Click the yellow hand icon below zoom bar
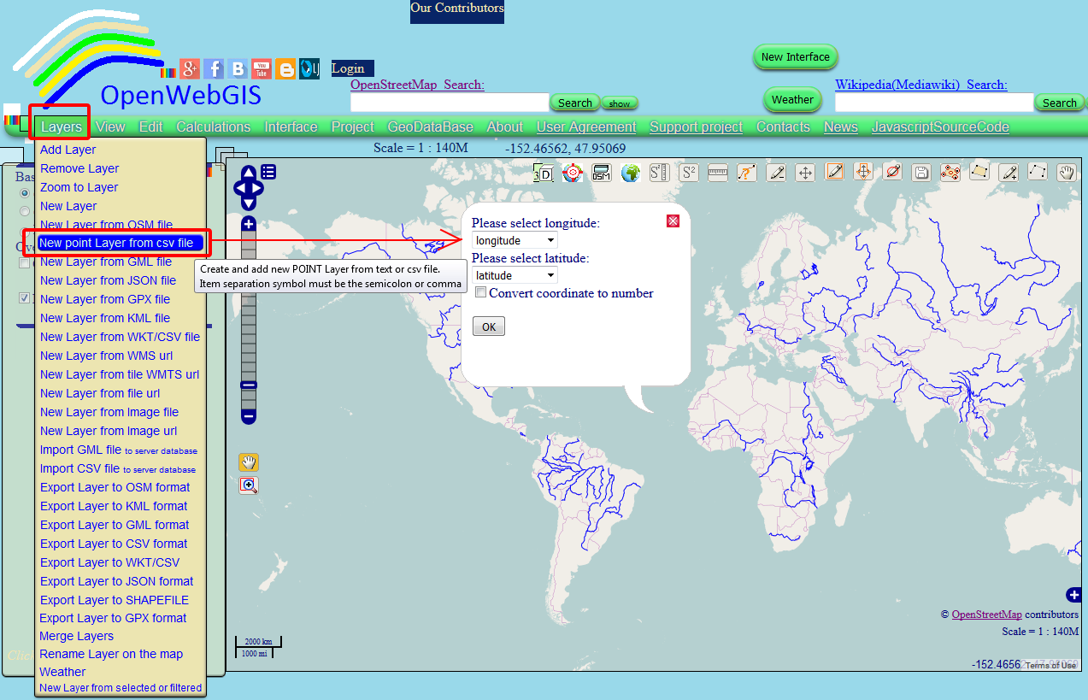Image resolution: width=1088 pixels, height=700 pixels. tap(249, 462)
